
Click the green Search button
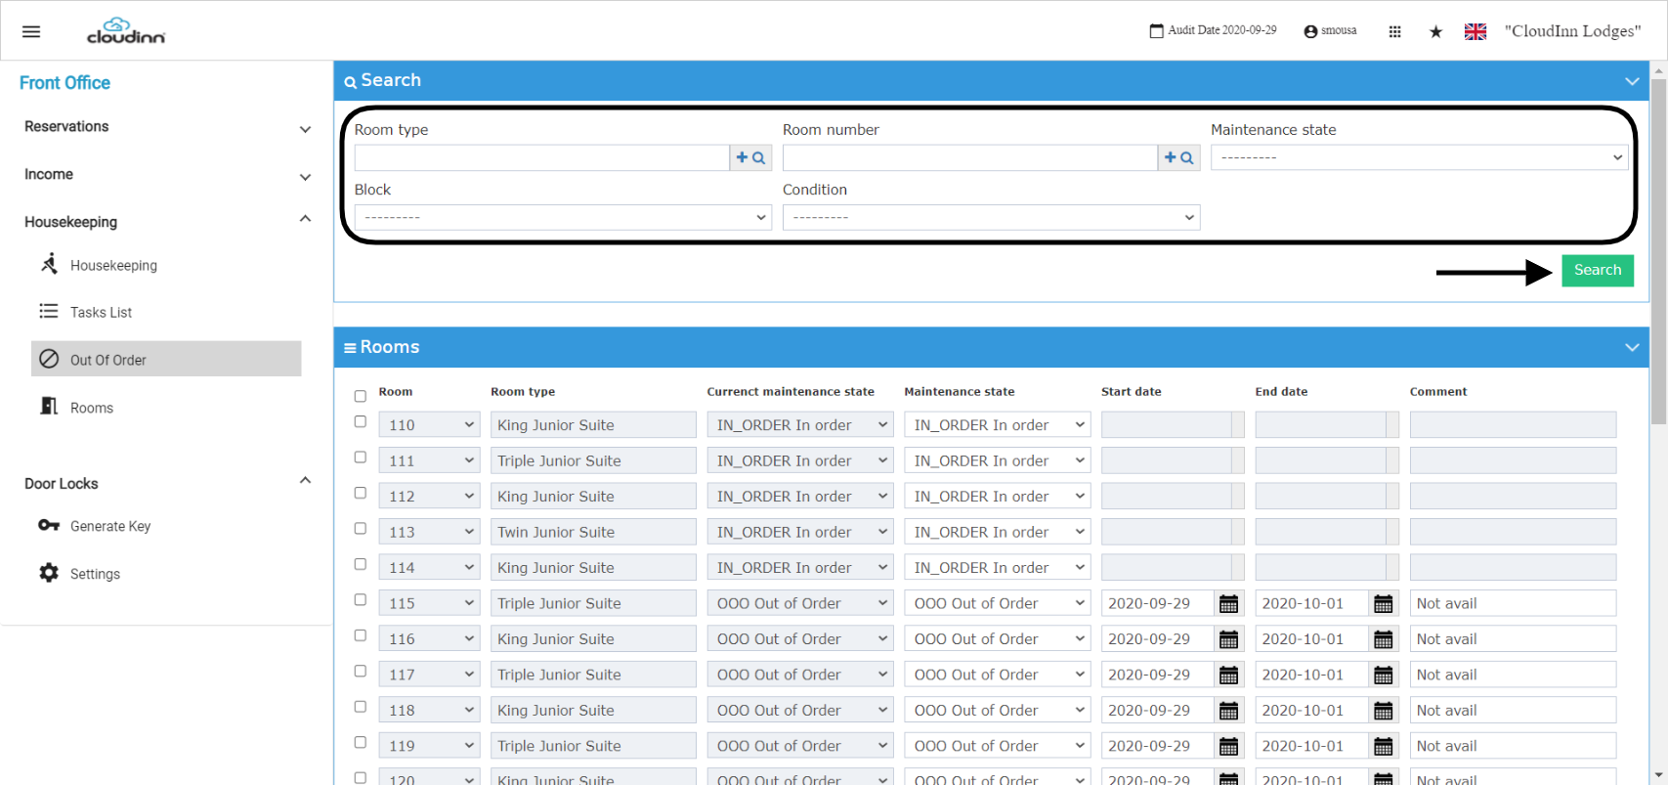point(1598,271)
